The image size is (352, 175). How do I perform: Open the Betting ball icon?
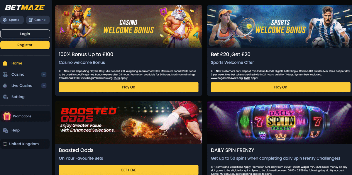(5, 97)
